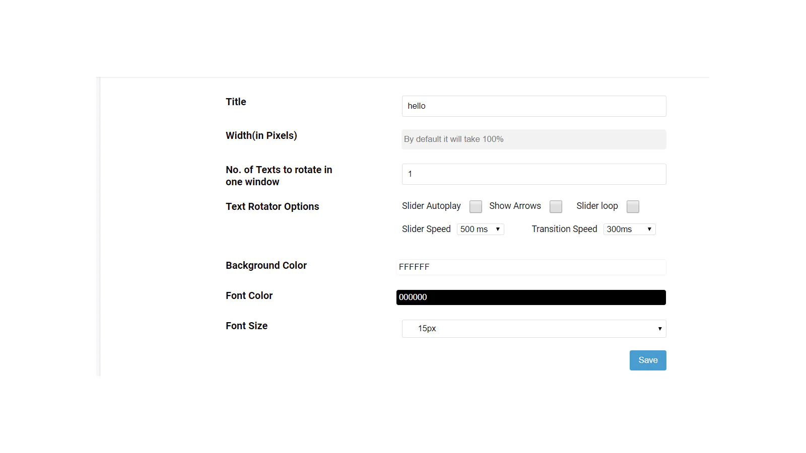The image size is (806, 453).
Task: Focus the Width input with 100% placeholder
Action: coord(533,139)
